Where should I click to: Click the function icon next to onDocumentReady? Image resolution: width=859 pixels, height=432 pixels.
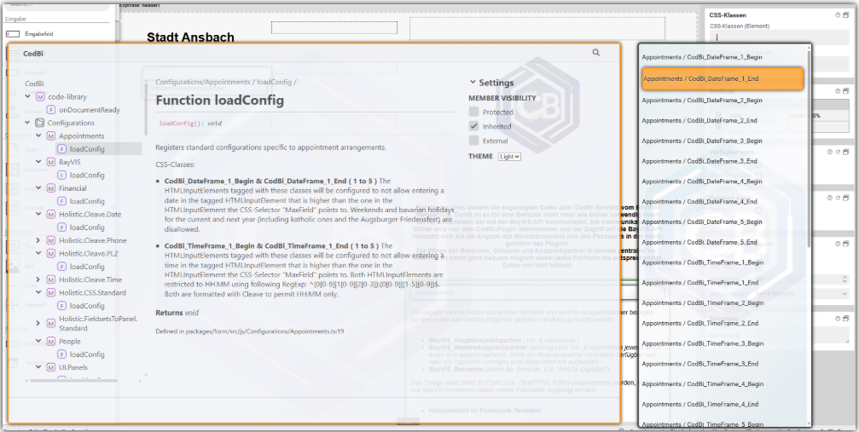pyautogui.click(x=51, y=110)
